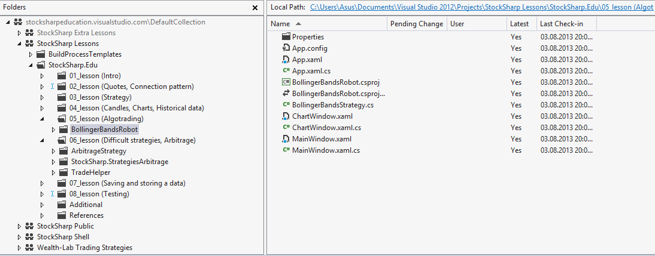This screenshot has height=256, width=655.
Task: Click the ChartWindow.xaml file icon
Action: tap(286, 116)
